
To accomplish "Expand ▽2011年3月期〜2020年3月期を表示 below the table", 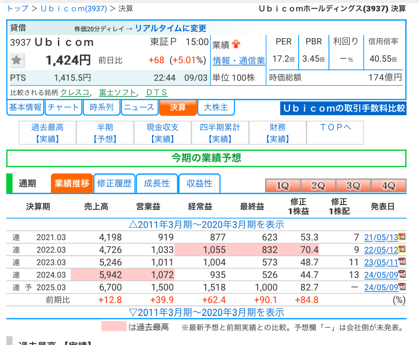I will pyautogui.click(x=206, y=312).
